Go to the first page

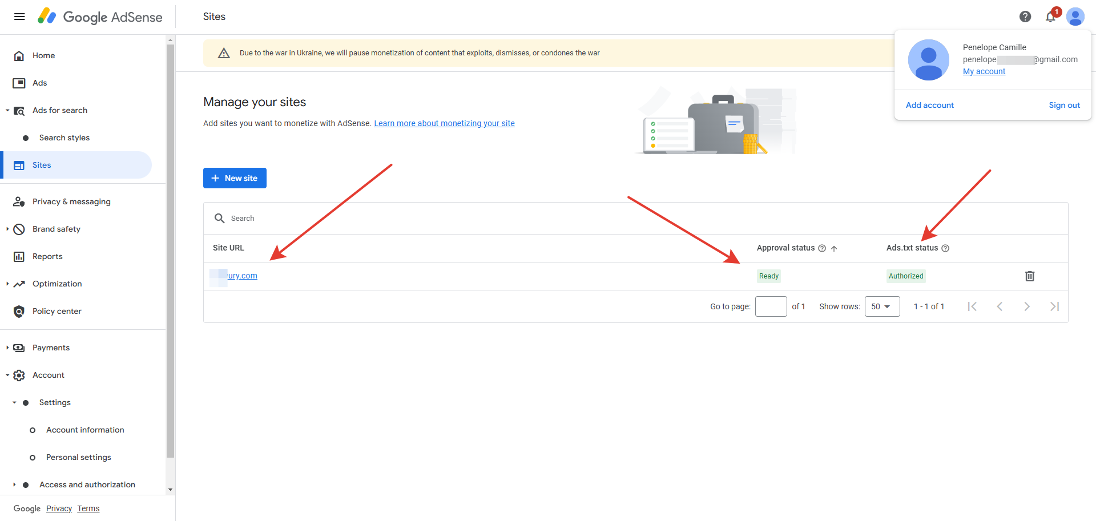coord(972,306)
